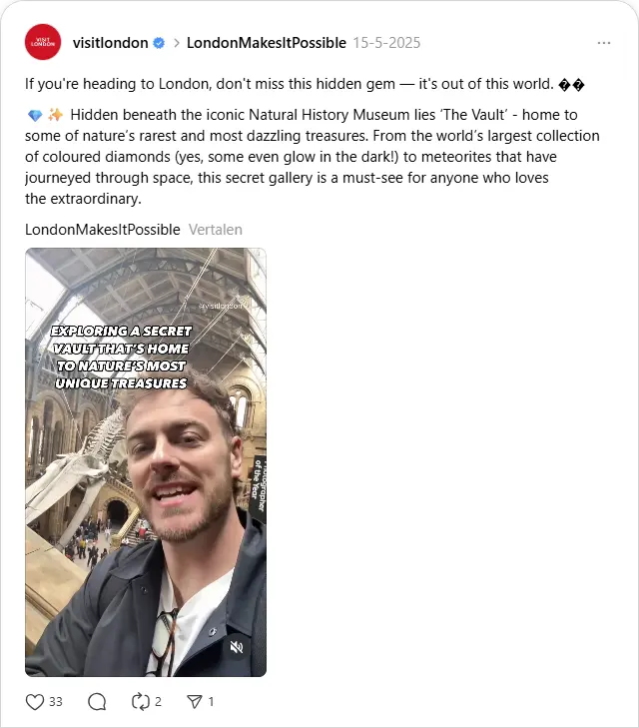Click the paragraph describing 'The Vault'
This screenshot has width=639, height=728.
313,157
